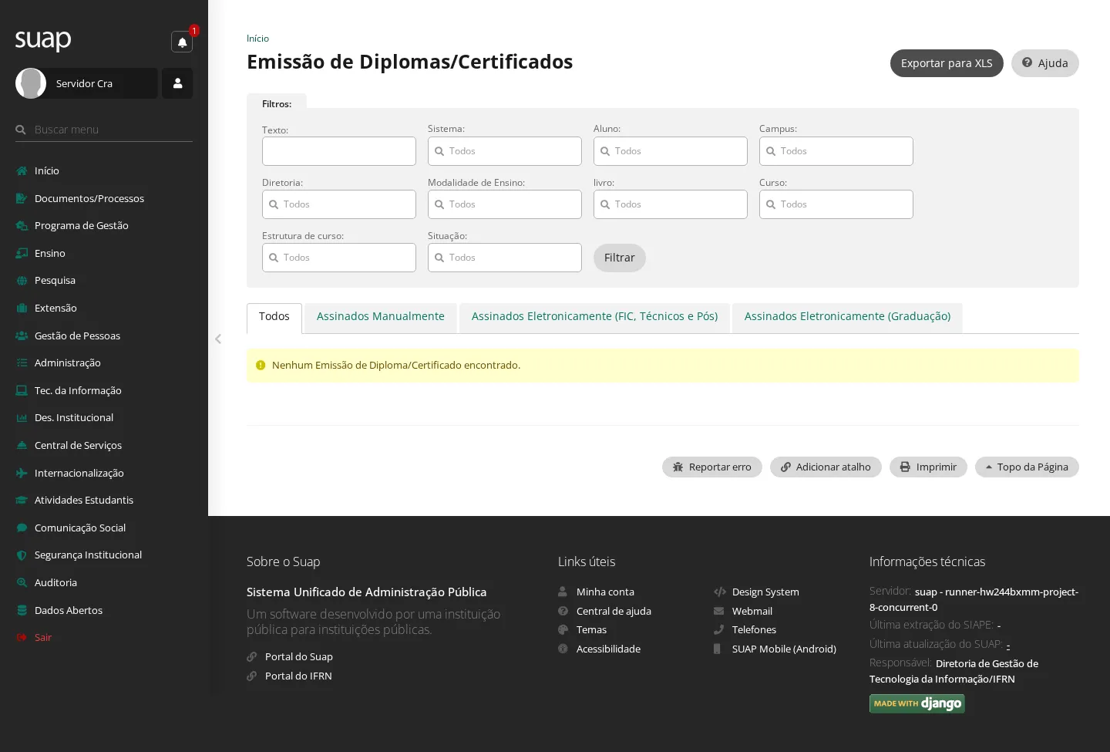Click the Comunicação Social speech bubble icon
This screenshot has width=1110, height=752.
[x=22, y=528]
